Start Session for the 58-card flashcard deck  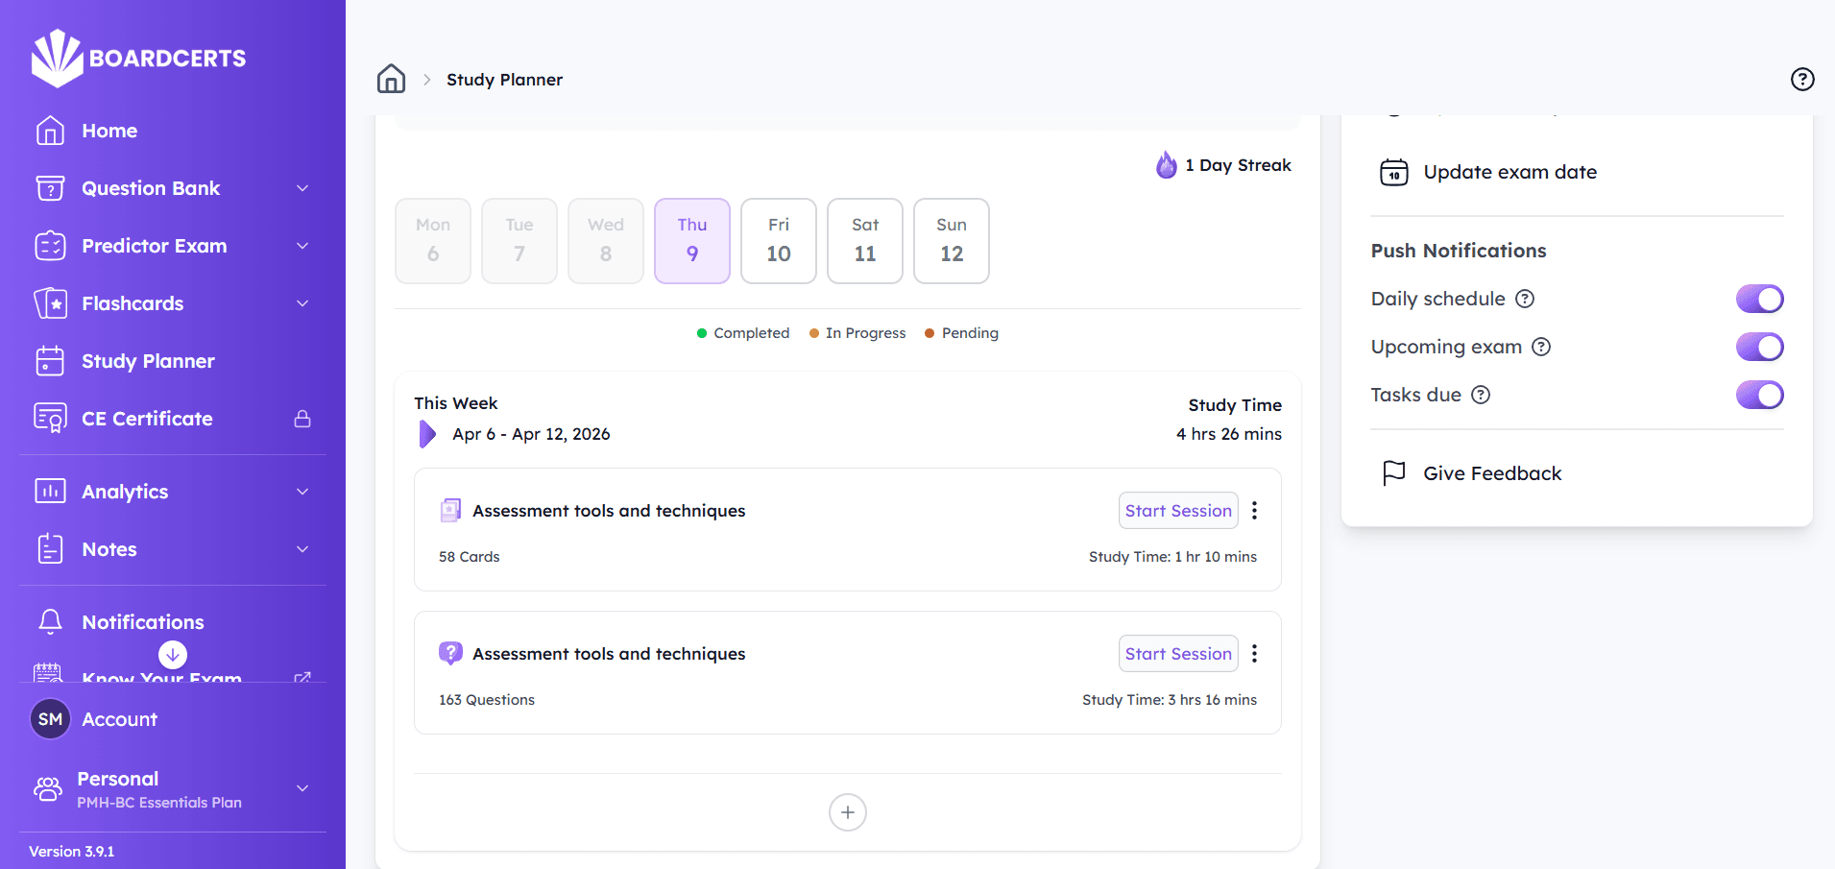1178,510
